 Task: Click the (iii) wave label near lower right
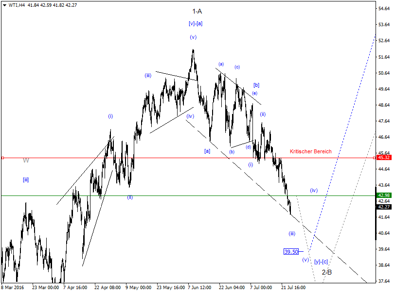292,233
